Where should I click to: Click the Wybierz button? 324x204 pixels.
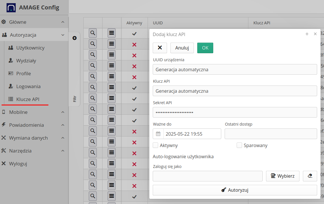282,176
